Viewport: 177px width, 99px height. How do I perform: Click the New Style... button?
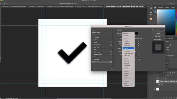point(158,37)
